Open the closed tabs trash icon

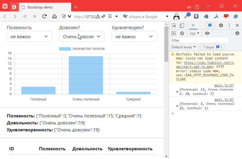pos(197,7)
